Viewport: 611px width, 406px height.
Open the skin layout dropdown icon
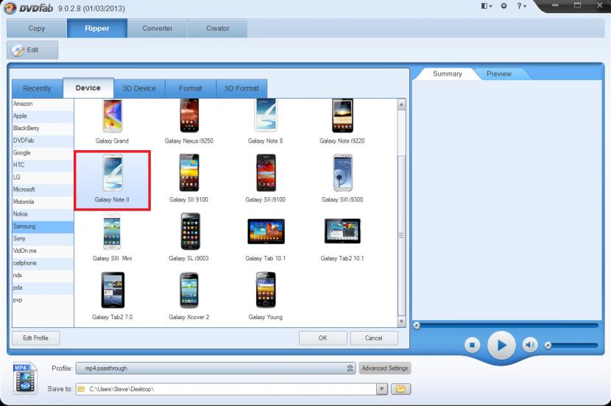click(x=486, y=6)
